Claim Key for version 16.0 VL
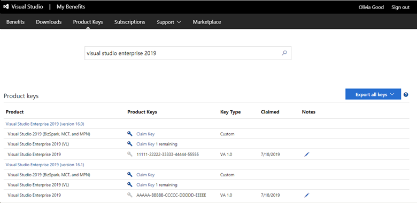Viewport: 417px width, 203px height. click(x=145, y=144)
